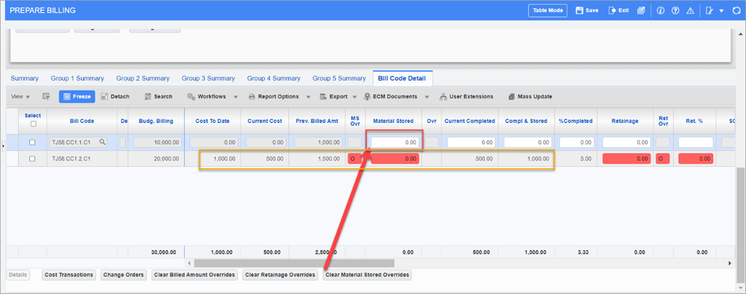Click the Cost Transactions button
The image size is (746, 294).
click(x=68, y=275)
